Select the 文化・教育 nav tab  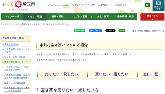coord(103,16)
